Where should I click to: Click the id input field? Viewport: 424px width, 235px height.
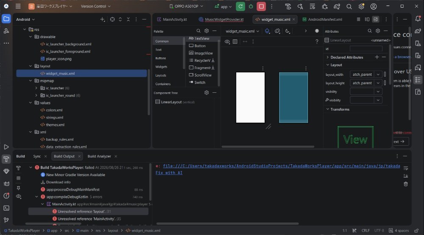click(366, 49)
